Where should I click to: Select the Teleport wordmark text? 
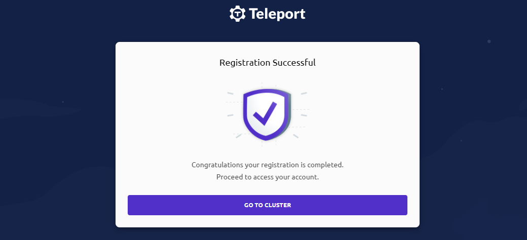[x=277, y=14]
